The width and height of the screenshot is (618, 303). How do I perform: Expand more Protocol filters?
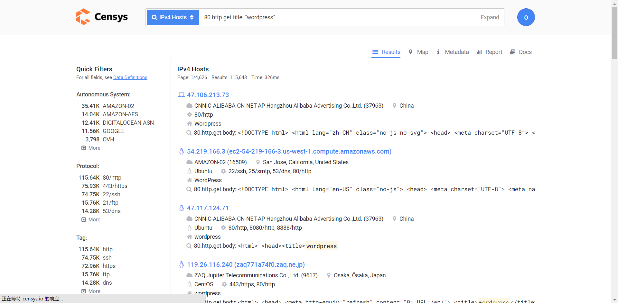(x=91, y=219)
